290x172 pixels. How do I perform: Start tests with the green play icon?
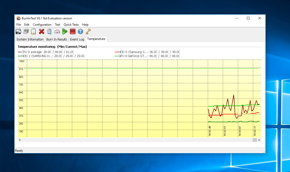(x=65, y=31)
